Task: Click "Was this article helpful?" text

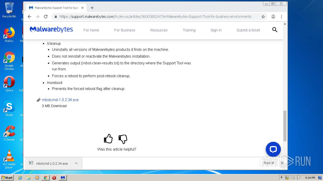Action: point(117,149)
